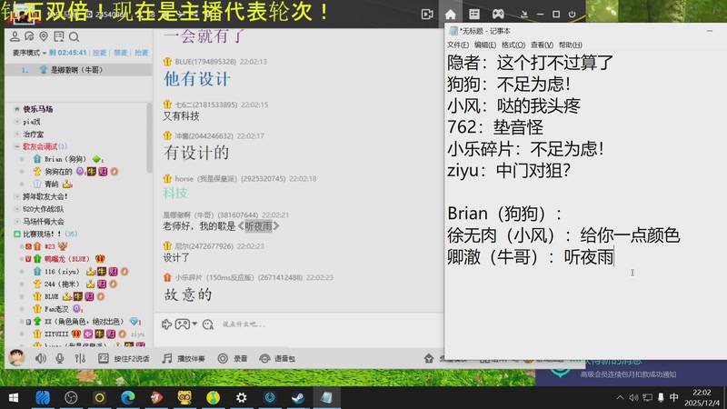
Task: Open the 麦序模式 mode dropdown
Action: pyautogui.click(x=29, y=53)
